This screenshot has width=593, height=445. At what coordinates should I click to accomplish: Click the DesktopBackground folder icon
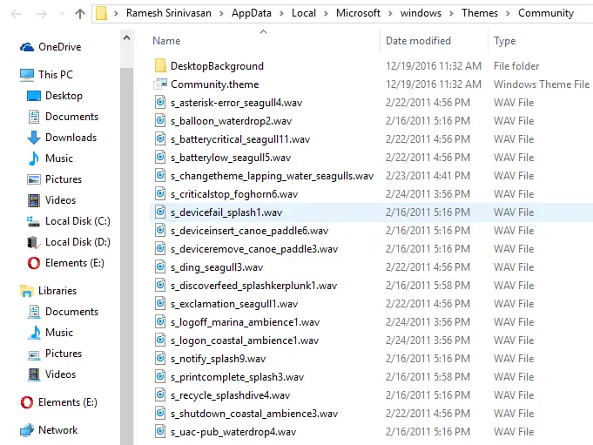coord(160,65)
